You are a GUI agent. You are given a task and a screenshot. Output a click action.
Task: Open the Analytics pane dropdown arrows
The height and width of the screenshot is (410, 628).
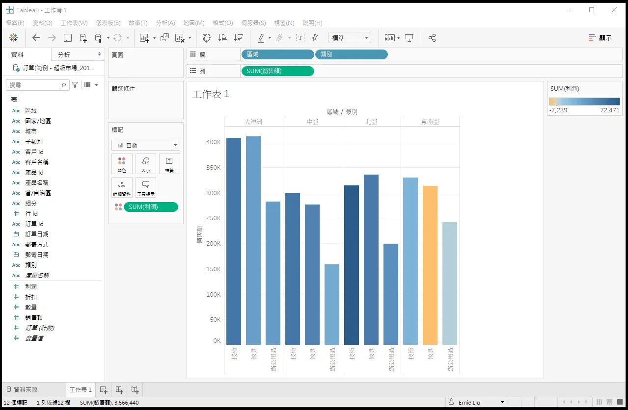pyautogui.click(x=100, y=54)
